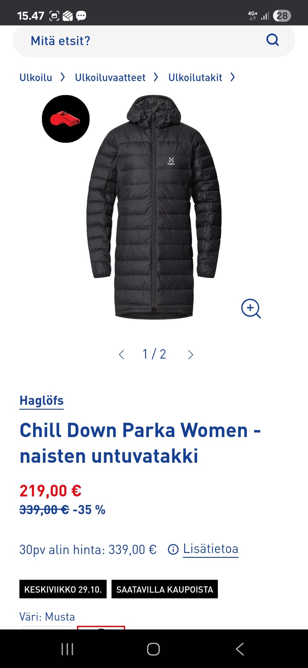308x668 pixels.
Task: Go to previous product image arrow
Action: click(121, 355)
